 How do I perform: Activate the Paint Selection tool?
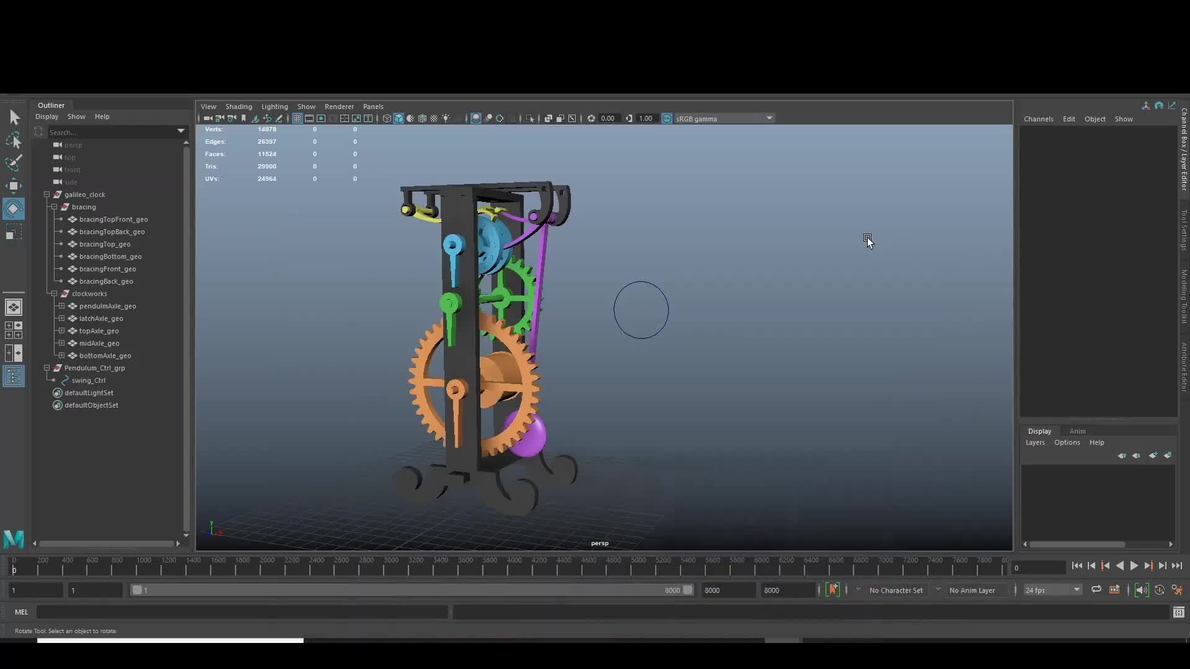14,163
